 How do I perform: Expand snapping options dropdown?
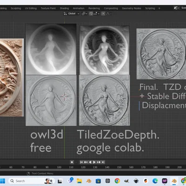[96, 13]
